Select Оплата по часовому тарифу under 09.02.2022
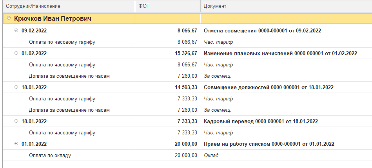 point(62,42)
